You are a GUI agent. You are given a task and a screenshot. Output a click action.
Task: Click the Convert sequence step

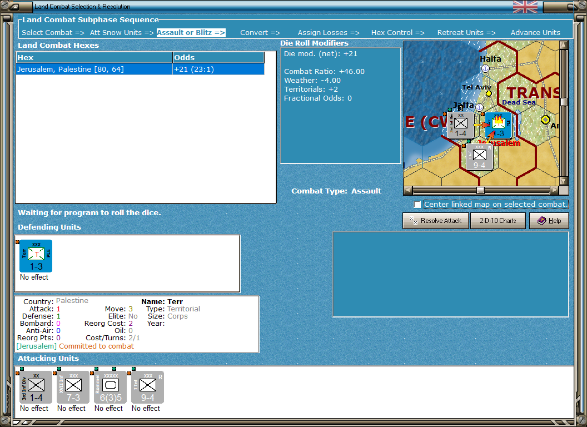tap(260, 33)
